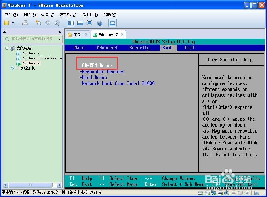Click the F1 Help legend text
Viewport: 267px width, 197px height.
(x=81, y=179)
